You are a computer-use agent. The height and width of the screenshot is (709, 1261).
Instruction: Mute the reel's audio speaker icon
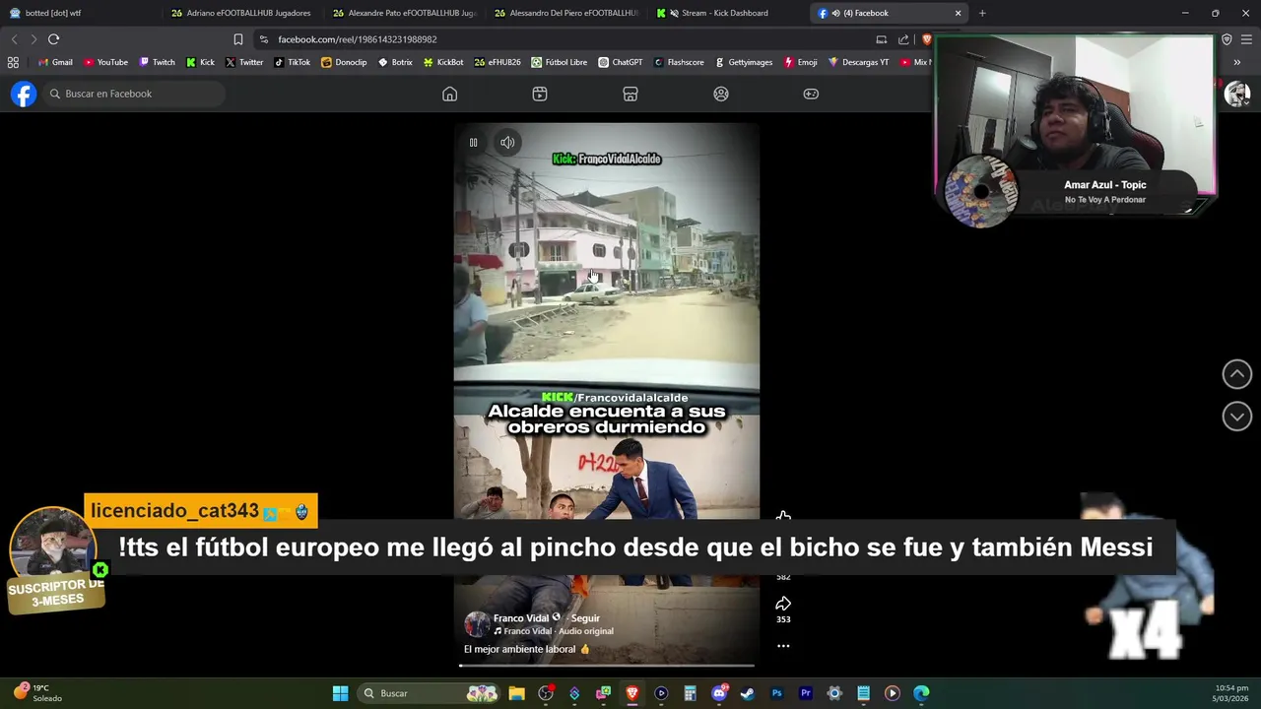pyautogui.click(x=507, y=143)
